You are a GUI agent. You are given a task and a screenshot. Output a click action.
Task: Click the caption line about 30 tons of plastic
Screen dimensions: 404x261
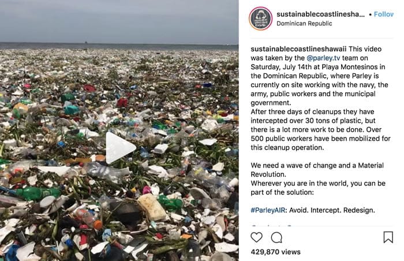pyautogui.click(x=313, y=121)
